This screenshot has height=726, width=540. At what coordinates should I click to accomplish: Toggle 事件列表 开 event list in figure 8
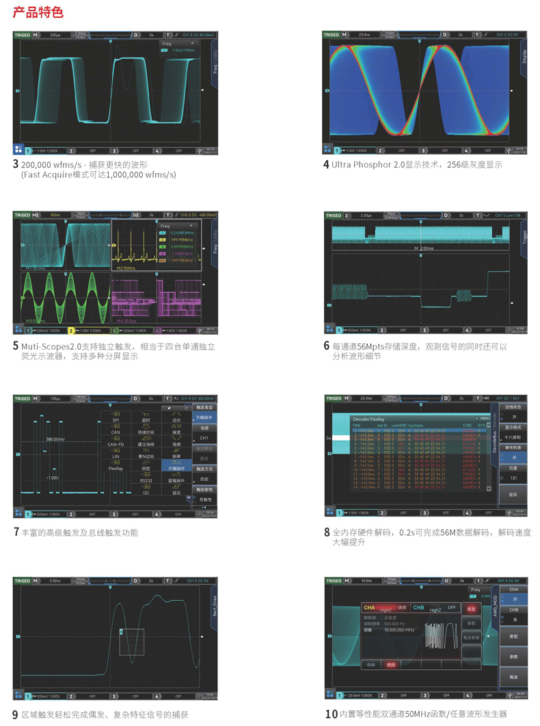click(x=513, y=453)
